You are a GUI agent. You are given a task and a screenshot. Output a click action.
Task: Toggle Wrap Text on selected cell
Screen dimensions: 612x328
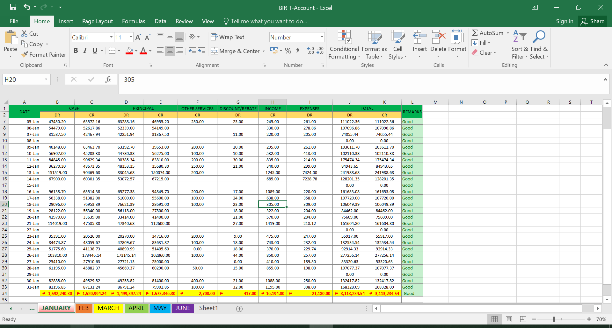pyautogui.click(x=228, y=37)
